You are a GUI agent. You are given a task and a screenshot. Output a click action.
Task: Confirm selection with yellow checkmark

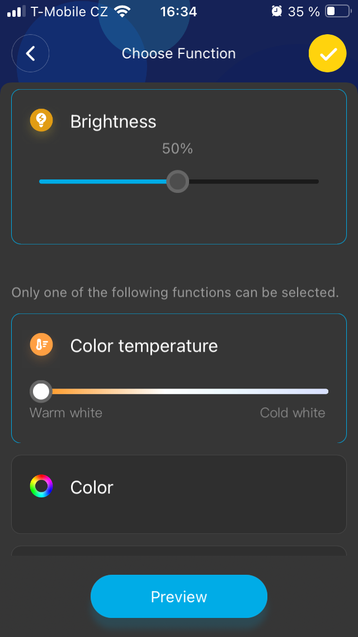[327, 54]
